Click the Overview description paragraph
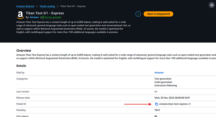The image size is (216, 117). coord(116,57)
